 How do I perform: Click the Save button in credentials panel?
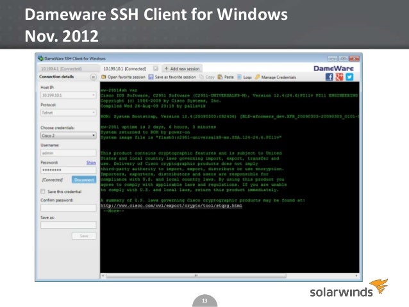coord(84,236)
